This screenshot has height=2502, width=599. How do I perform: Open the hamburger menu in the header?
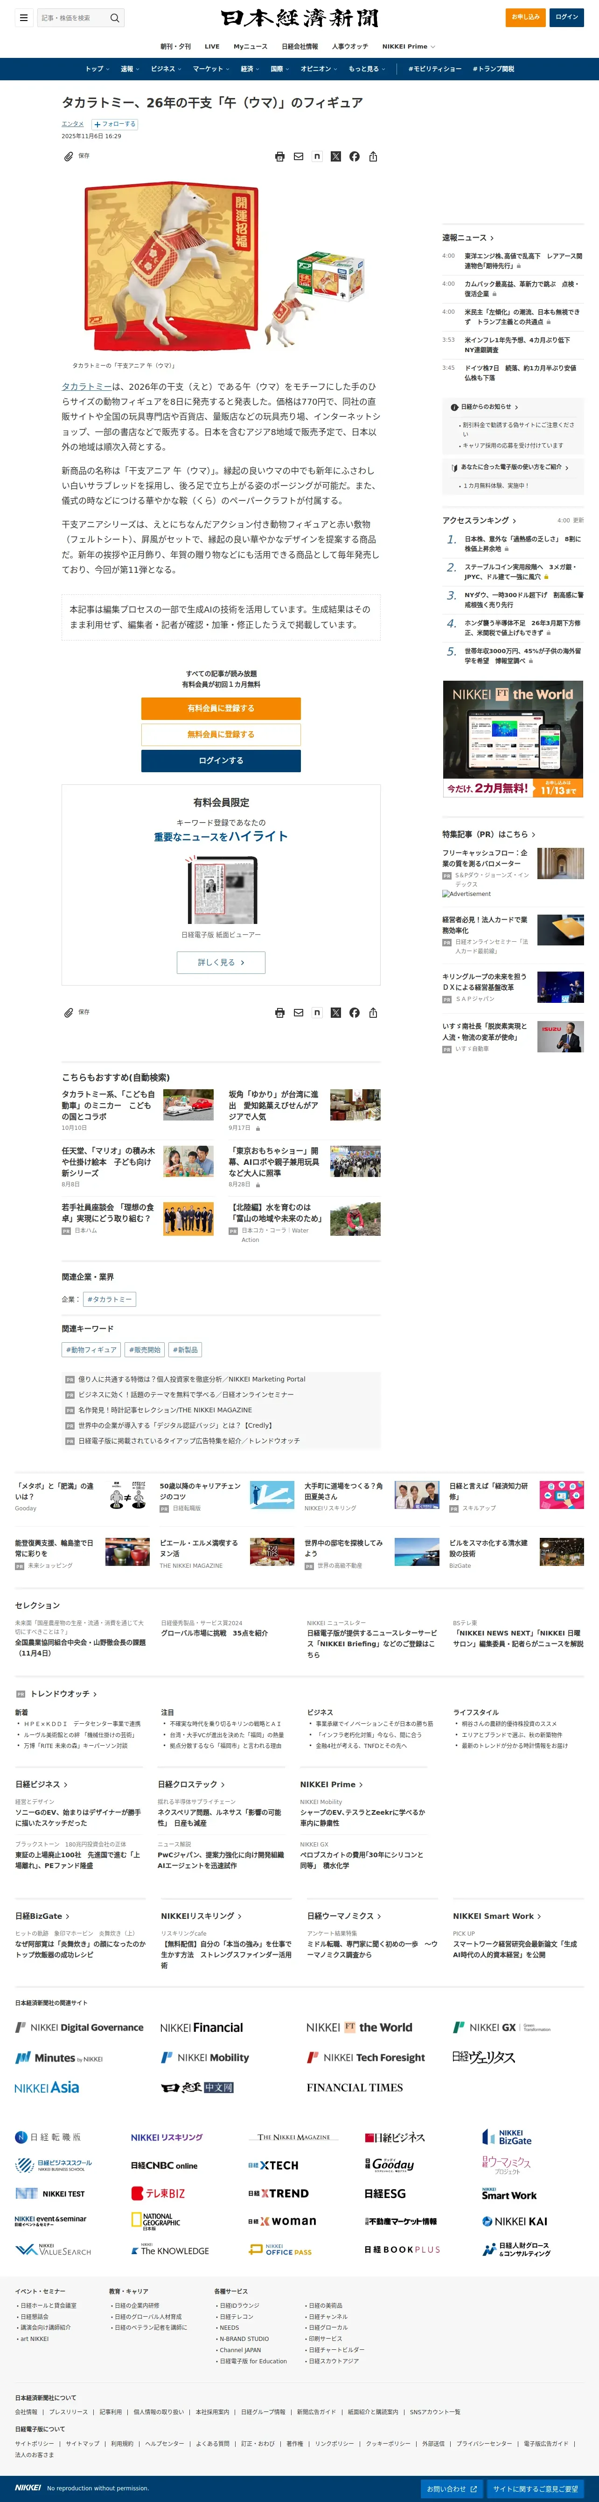pyautogui.click(x=23, y=17)
